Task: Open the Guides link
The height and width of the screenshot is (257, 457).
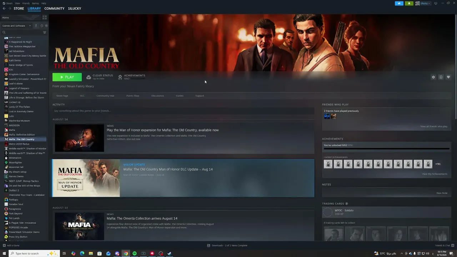Action: [x=180, y=96]
